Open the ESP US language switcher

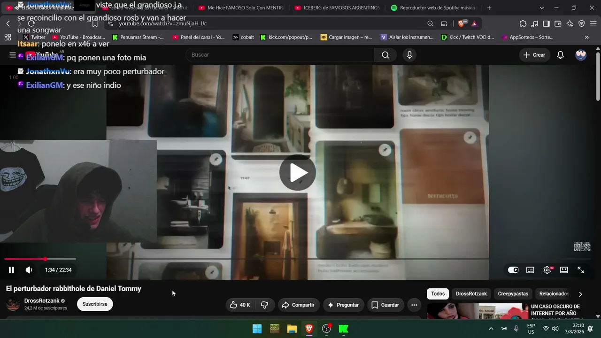point(531,329)
